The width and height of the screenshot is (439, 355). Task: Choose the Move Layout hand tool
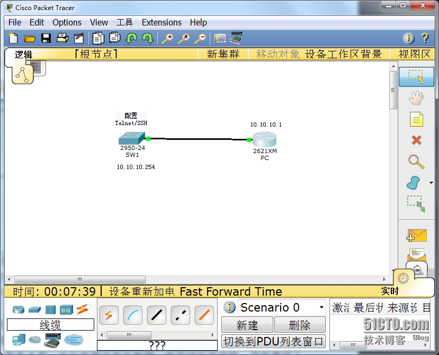pyautogui.click(x=416, y=98)
